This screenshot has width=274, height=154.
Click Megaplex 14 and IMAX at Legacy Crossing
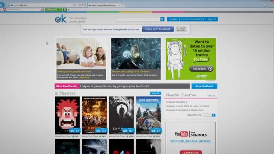tap(188, 106)
